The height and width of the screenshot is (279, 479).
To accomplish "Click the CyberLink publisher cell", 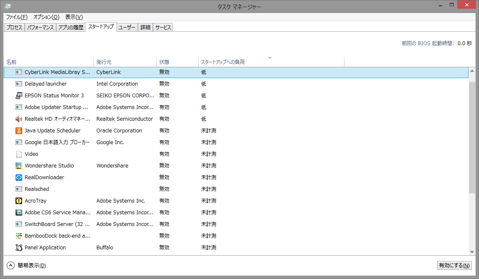I will coord(109,72).
